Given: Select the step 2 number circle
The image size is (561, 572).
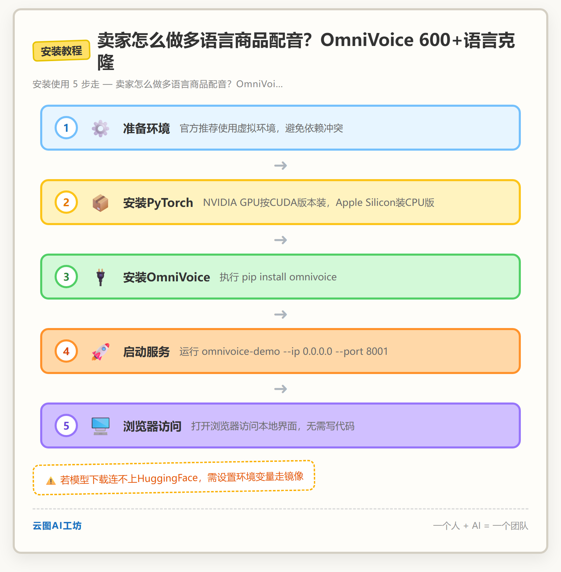Looking at the screenshot, I should coord(66,202).
